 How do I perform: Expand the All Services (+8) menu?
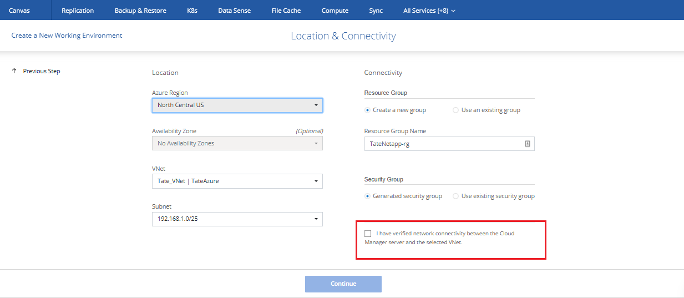429,11
